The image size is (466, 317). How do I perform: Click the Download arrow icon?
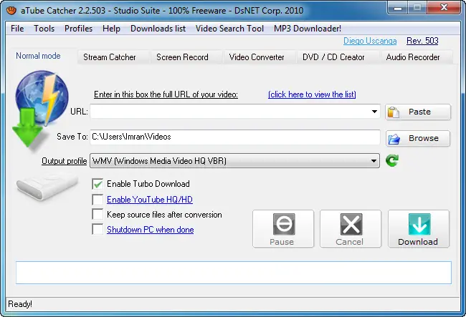(x=419, y=224)
